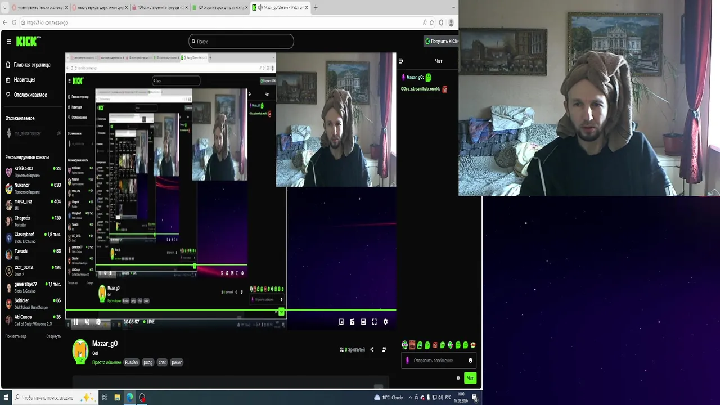This screenshot has height=405, width=720.
Task: Open player settings gear icon
Action: point(385,322)
